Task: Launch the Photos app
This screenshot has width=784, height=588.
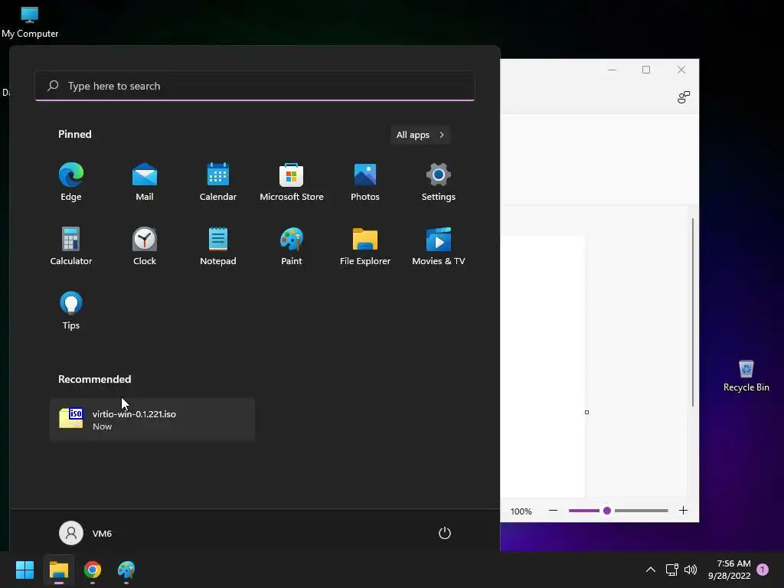Action: [365, 182]
